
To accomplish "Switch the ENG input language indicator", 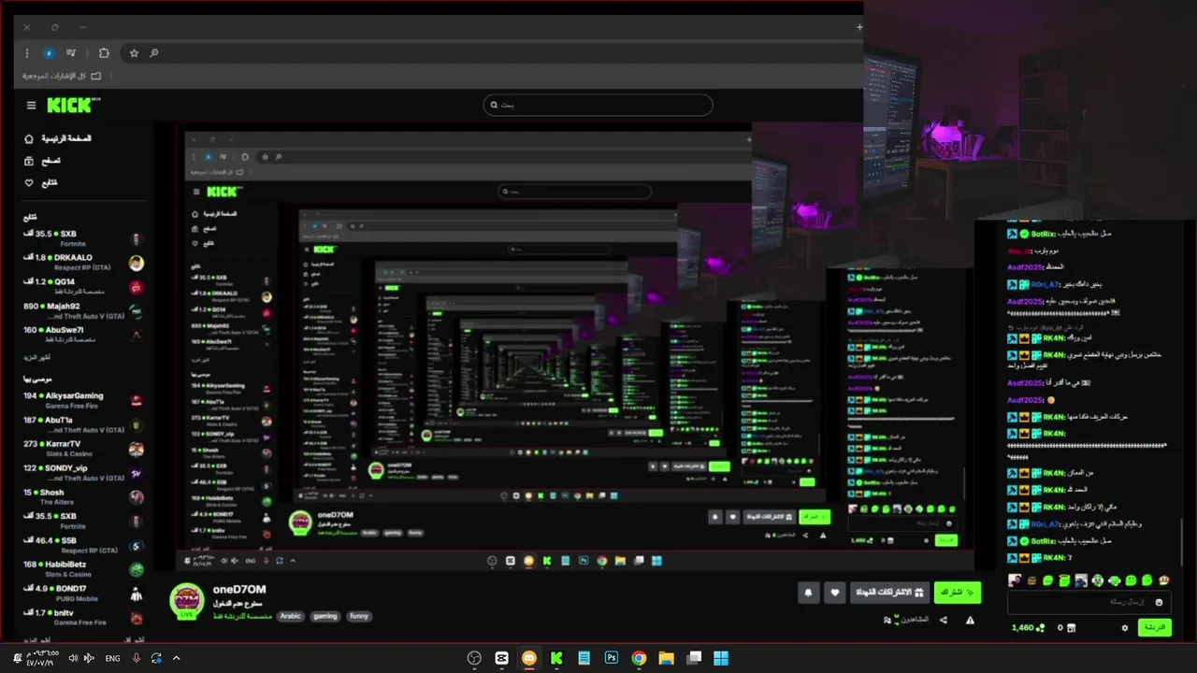I will pyautogui.click(x=112, y=658).
